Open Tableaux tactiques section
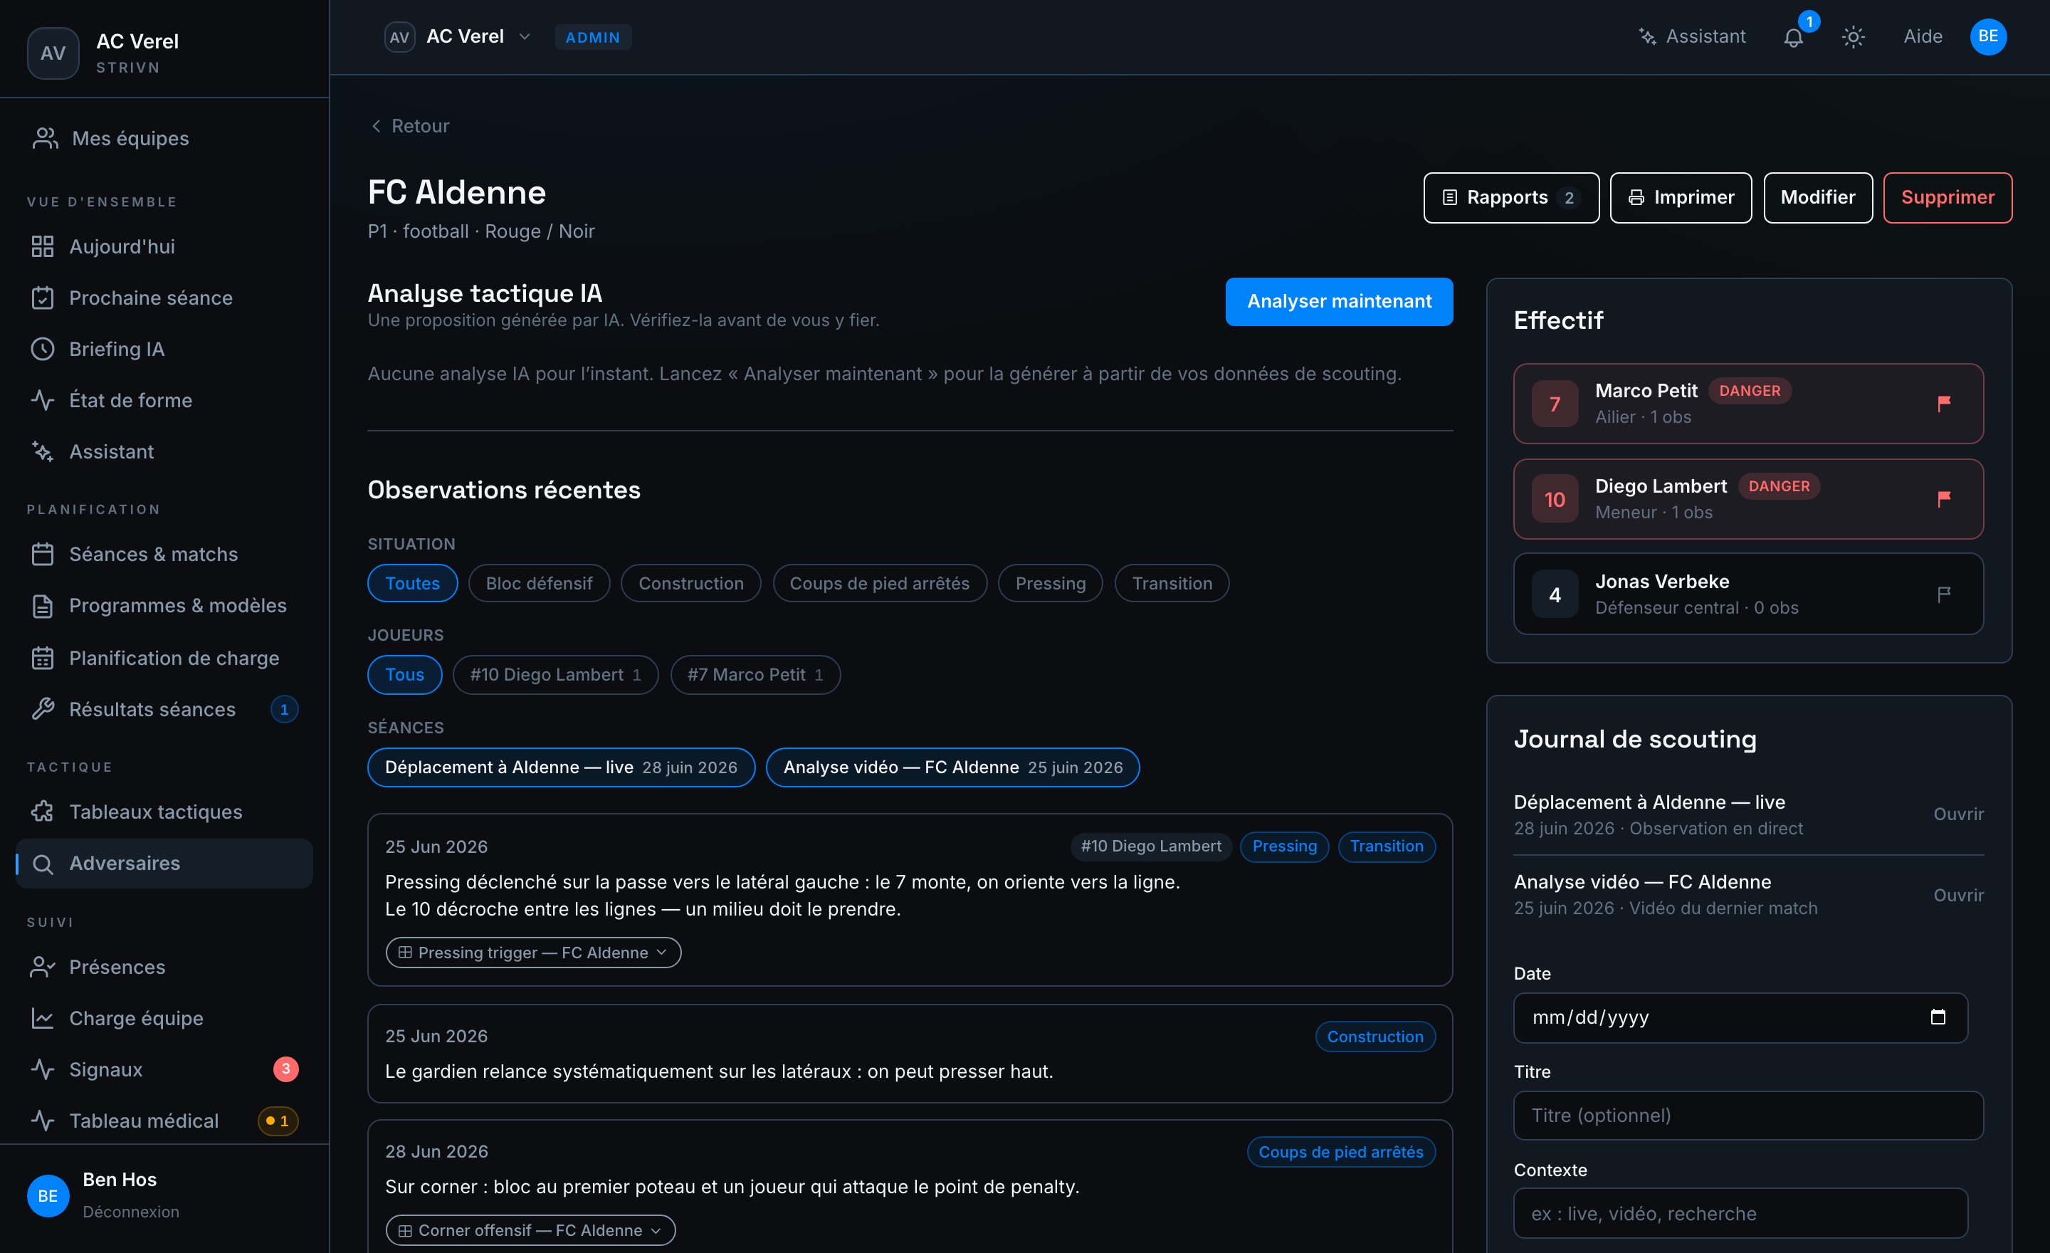The width and height of the screenshot is (2050, 1253). tap(164, 811)
